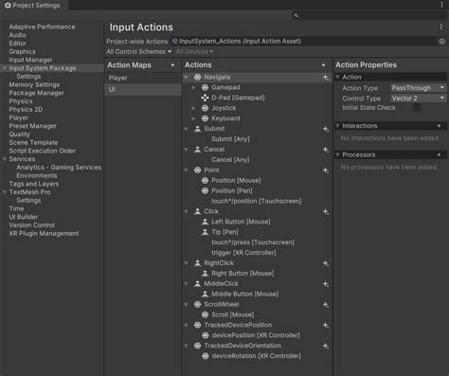
Task: Click the Scroll [Mouse] binding icon
Action: tap(205, 314)
